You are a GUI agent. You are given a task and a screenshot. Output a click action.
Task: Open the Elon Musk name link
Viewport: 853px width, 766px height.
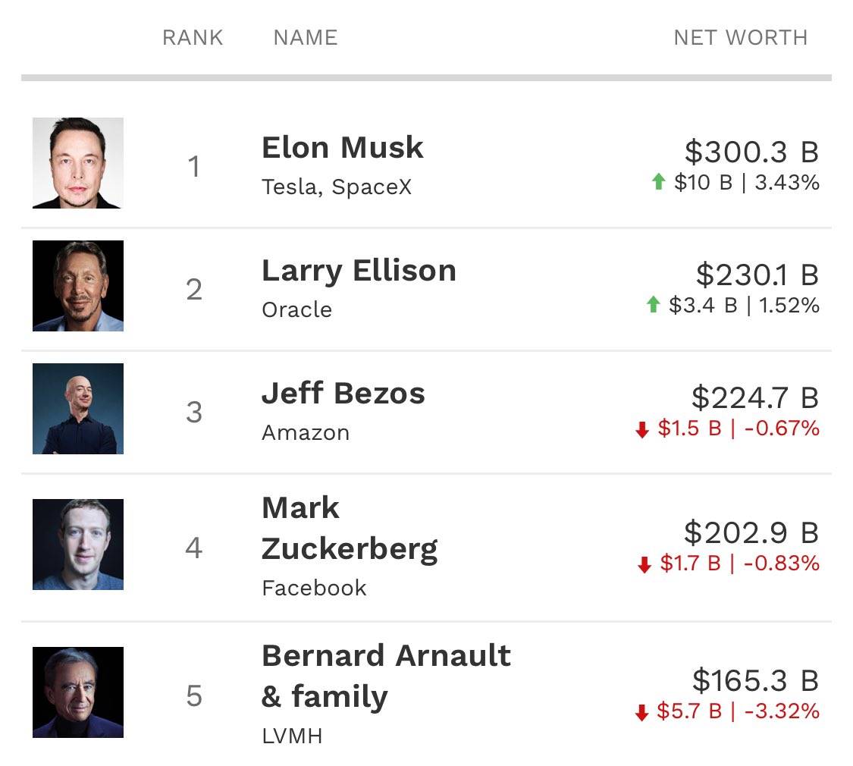pos(342,147)
